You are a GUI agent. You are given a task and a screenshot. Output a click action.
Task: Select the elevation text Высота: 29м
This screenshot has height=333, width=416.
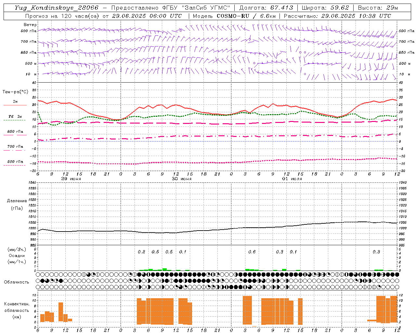pos(378,8)
